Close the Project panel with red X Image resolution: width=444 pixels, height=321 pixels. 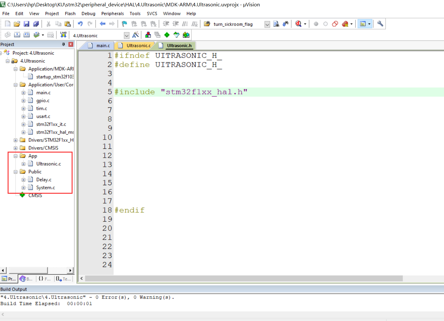point(71,44)
